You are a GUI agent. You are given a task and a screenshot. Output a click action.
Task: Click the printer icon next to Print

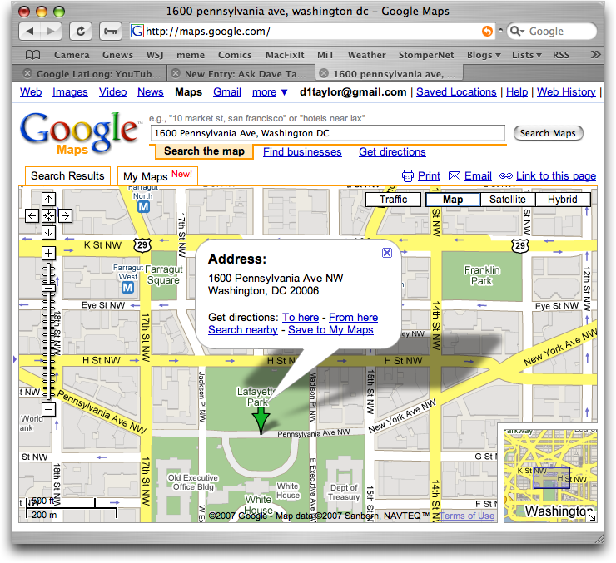pyautogui.click(x=408, y=176)
